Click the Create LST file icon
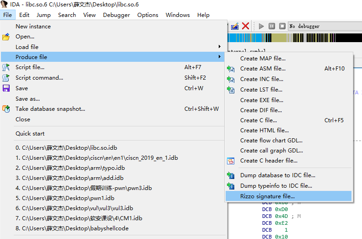 (231, 90)
